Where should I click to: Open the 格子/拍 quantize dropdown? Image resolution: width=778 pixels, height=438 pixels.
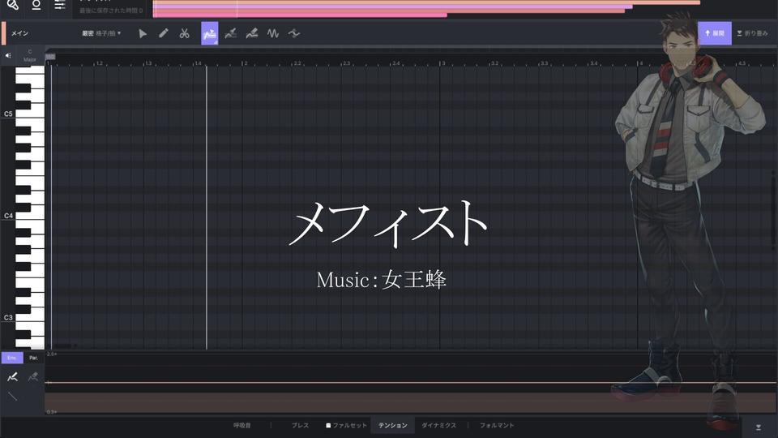108,33
